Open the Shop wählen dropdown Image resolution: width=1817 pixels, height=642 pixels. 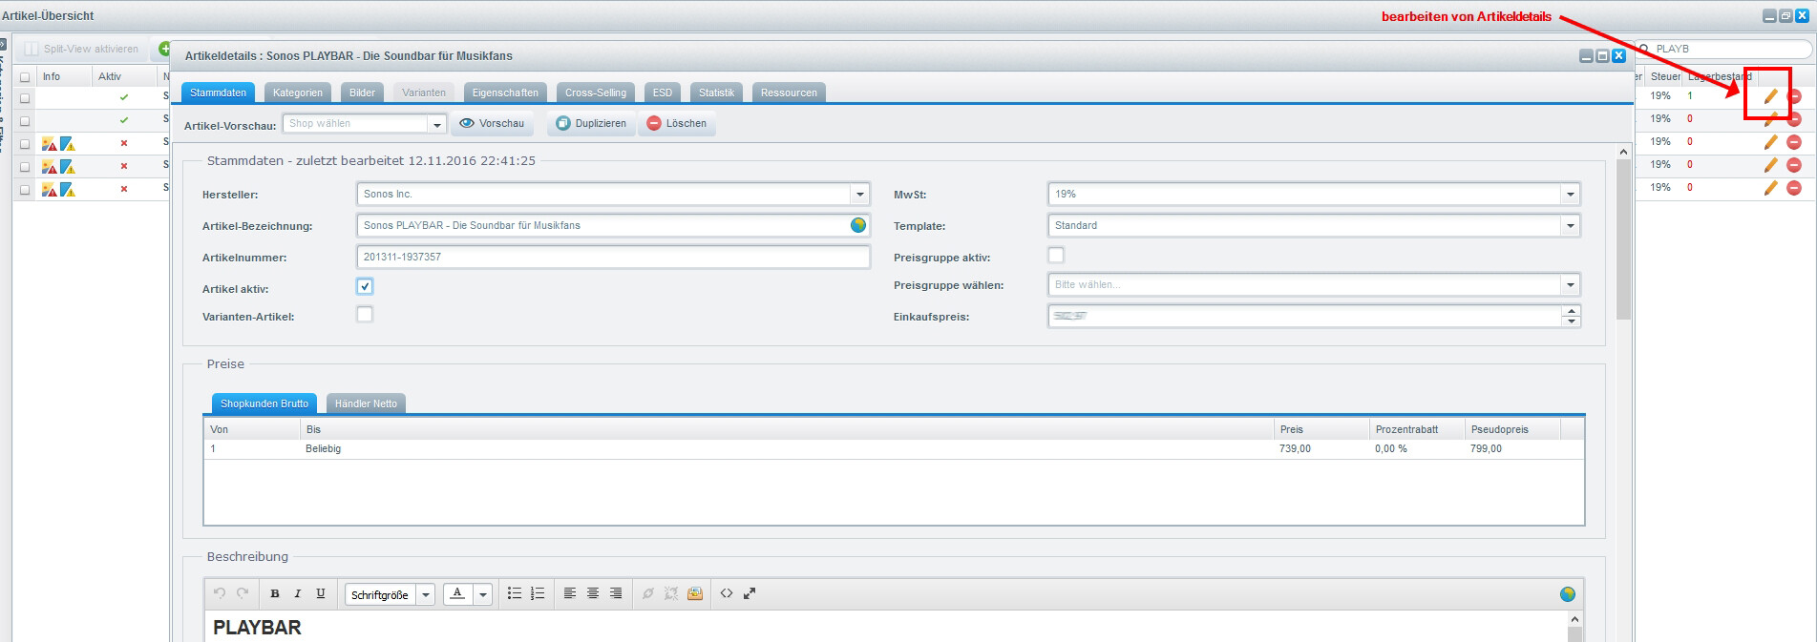click(x=437, y=124)
